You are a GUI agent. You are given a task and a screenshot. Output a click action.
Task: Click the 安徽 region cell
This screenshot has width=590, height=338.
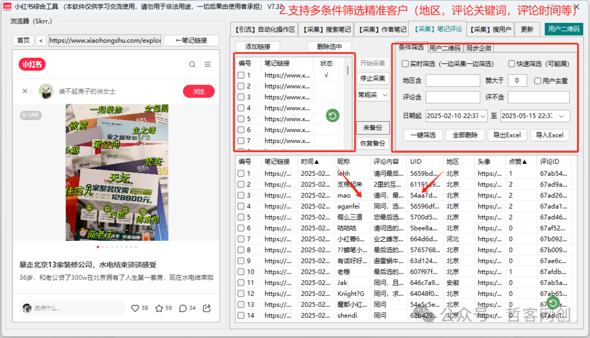click(452, 283)
